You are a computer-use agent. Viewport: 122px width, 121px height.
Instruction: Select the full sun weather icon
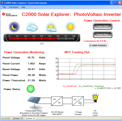[x=70, y=27]
